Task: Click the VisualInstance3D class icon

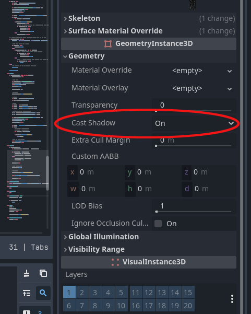Action: point(115,262)
